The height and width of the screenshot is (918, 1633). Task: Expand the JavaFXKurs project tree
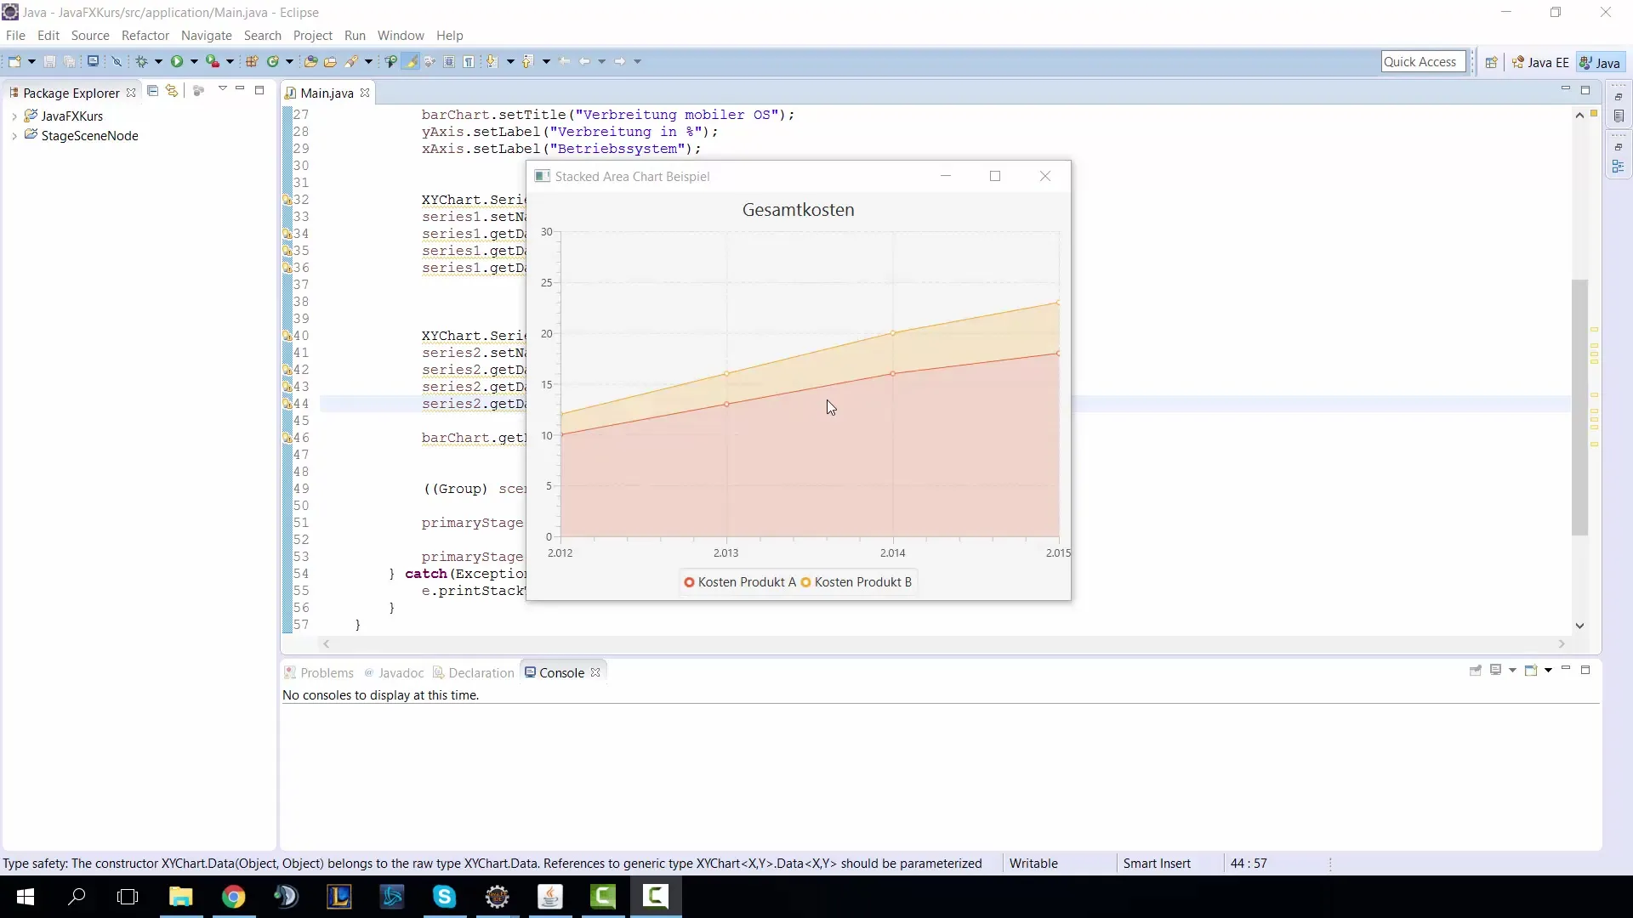point(14,116)
